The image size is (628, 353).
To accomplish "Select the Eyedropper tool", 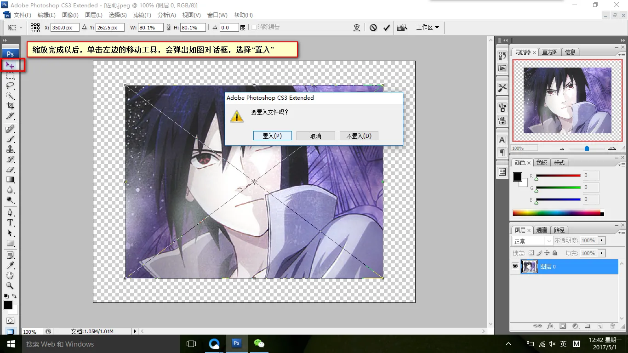I will click(x=10, y=265).
